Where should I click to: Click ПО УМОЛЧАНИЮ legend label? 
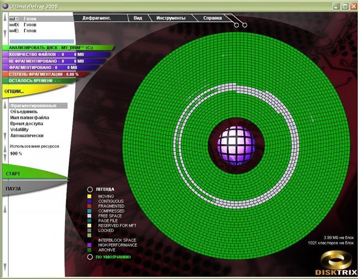113,257
